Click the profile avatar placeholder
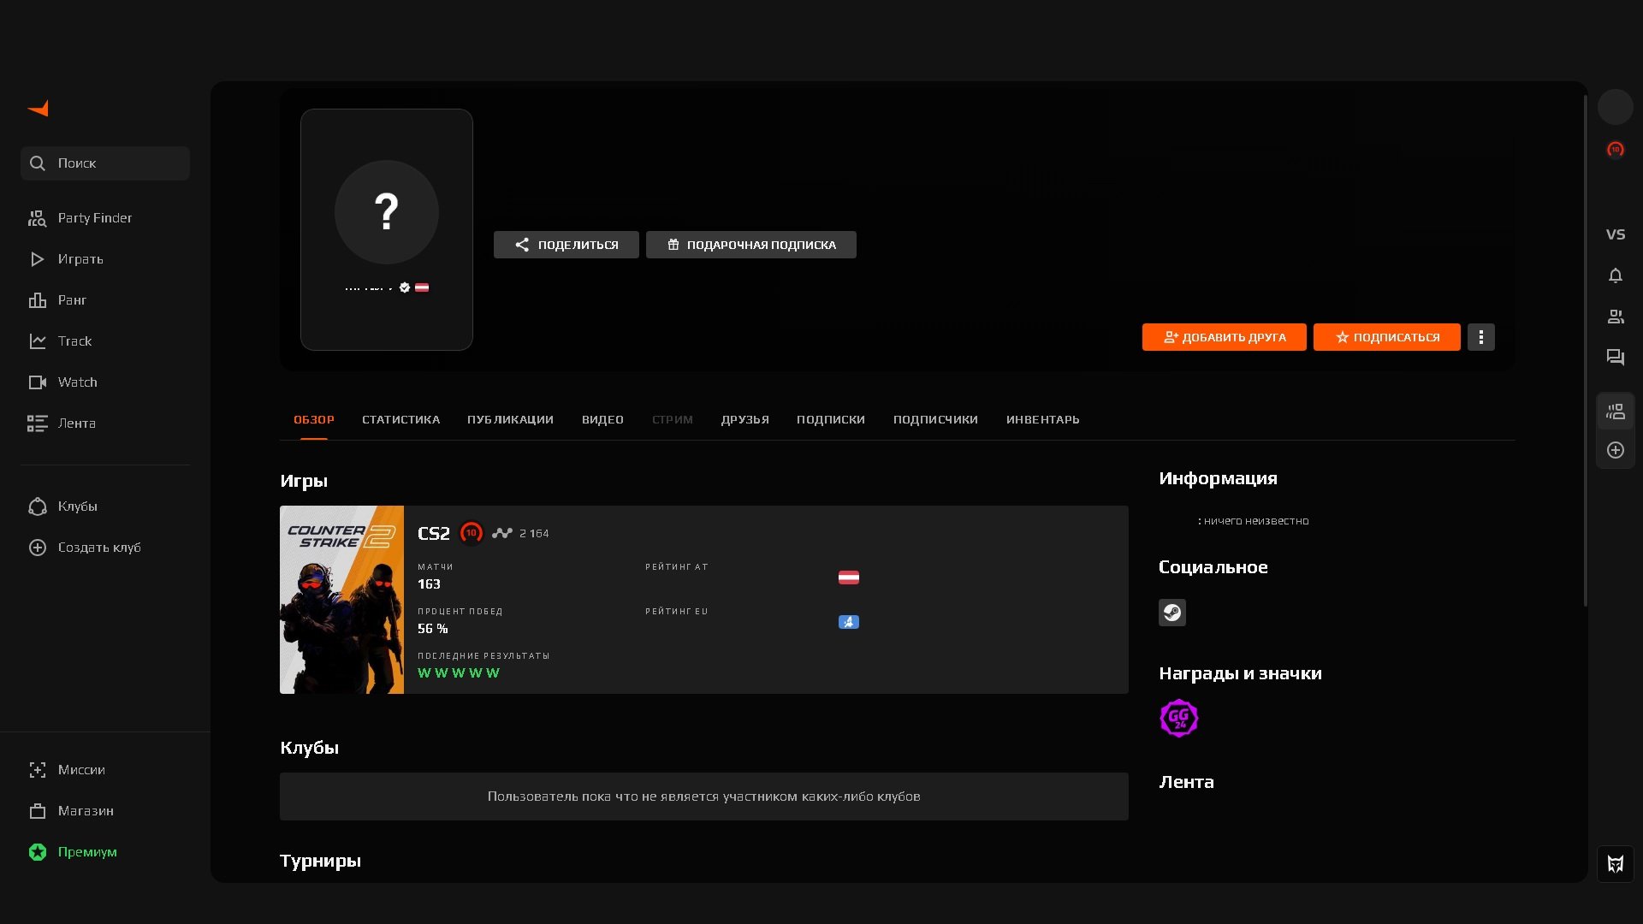Viewport: 1643px width, 924px height. coord(387,212)
